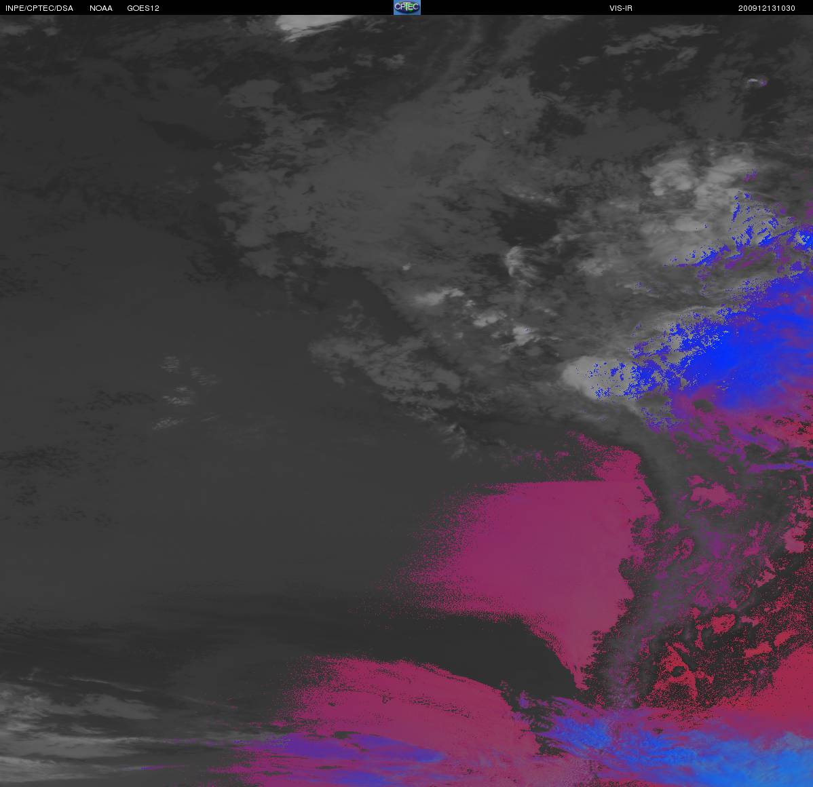
Task: Click the GOES12 satellite label
Action: coord(143,8)
